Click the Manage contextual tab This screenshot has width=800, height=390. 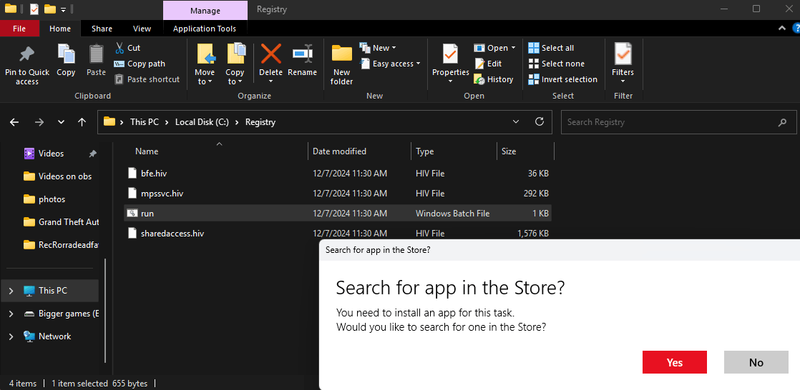(x=205, y=10)
